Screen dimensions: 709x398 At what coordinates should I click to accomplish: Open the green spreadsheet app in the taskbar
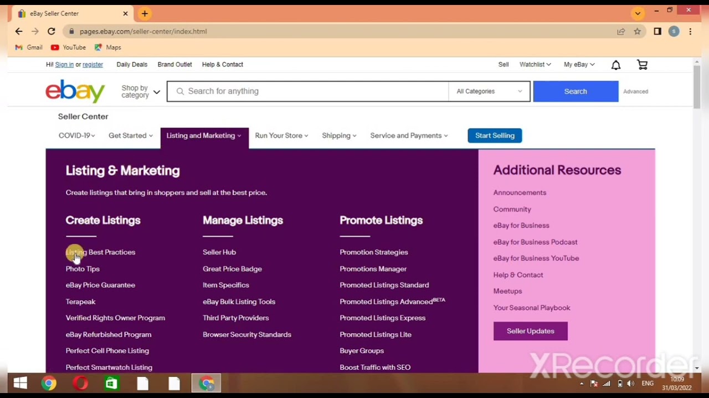tap(111, 383)
